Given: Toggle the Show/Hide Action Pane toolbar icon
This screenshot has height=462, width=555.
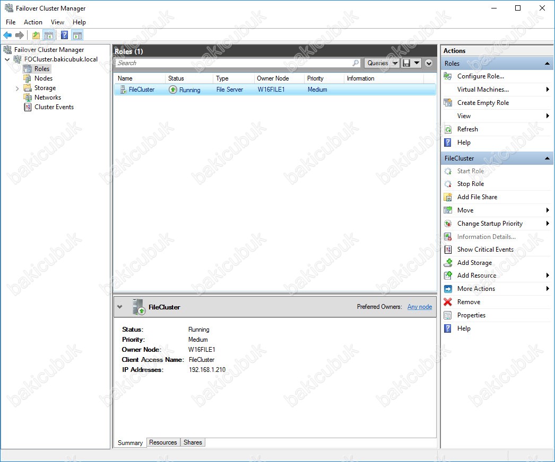Looking at the screenshot, I should point(77,35).
